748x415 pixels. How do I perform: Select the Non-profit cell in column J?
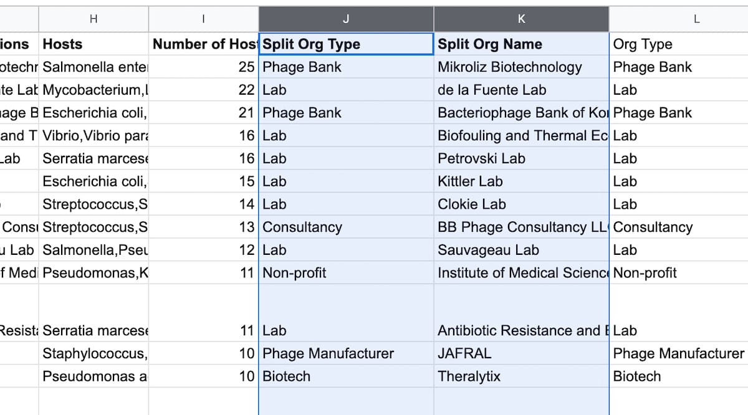tap(346, 272)
